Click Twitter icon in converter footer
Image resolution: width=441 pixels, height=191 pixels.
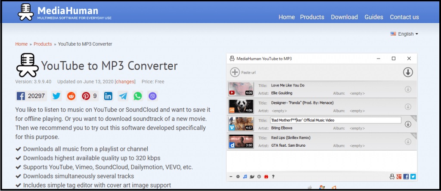click(x=413, y=177)
